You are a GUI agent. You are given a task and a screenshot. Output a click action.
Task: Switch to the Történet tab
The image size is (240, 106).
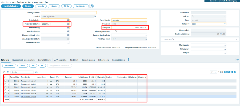74,60
